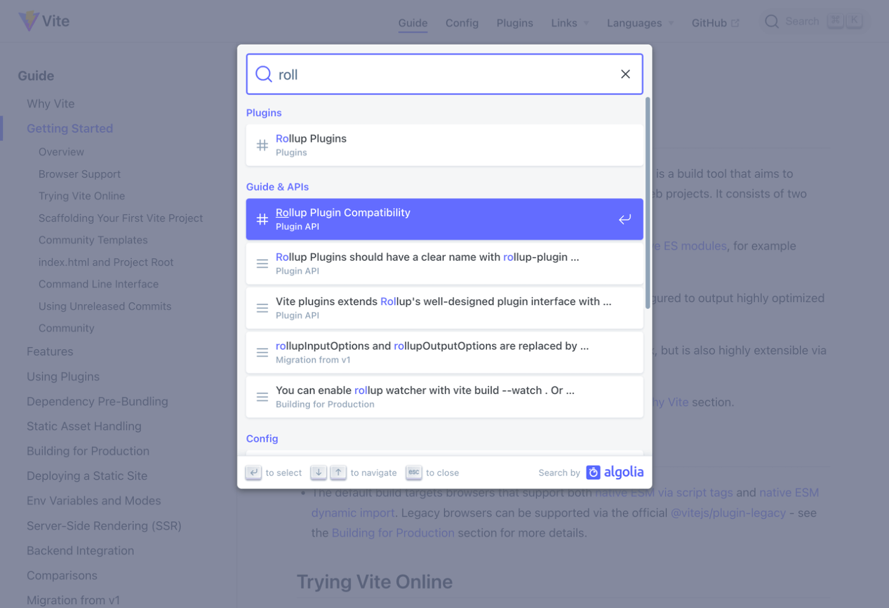This screenshot has height=608, width=889.
Task: Click hash icon beside Rollup Plugin Compatibility
Action: [262, 219]
